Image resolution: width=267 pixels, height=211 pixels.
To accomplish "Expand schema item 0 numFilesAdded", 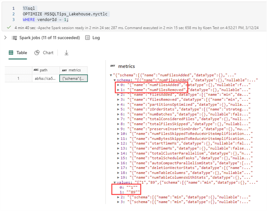I will [x=118, y=85].
